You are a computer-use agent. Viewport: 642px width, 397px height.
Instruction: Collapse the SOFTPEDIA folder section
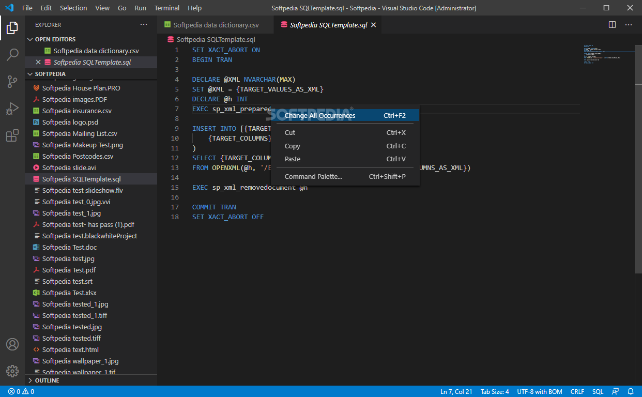[x=90, y=74]
